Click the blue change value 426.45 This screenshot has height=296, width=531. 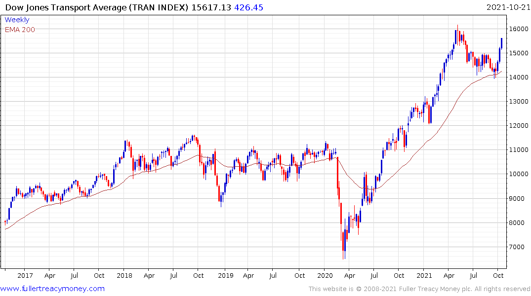(248, 7)
